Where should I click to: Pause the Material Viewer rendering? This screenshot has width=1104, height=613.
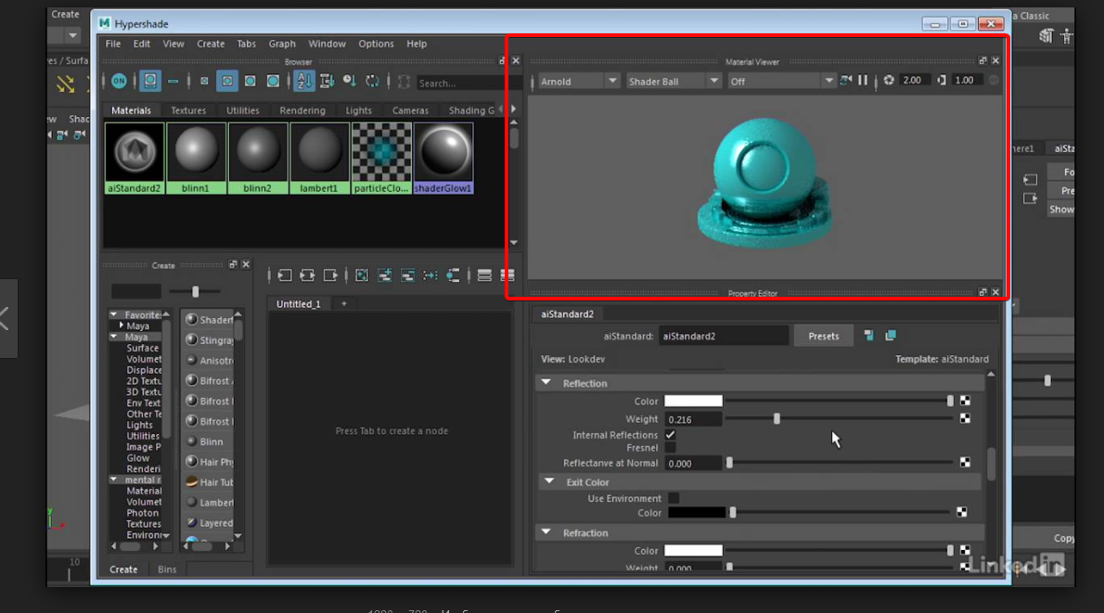click(x=863, y=81)
